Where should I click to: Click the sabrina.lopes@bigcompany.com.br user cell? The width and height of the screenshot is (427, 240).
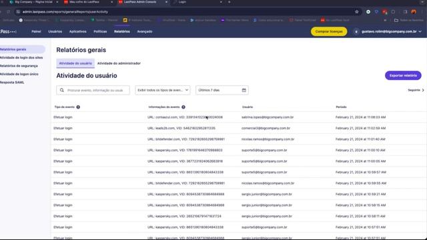(268, 117)
